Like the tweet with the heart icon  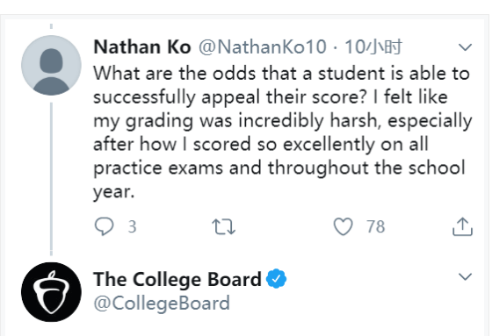pos(343,226)
